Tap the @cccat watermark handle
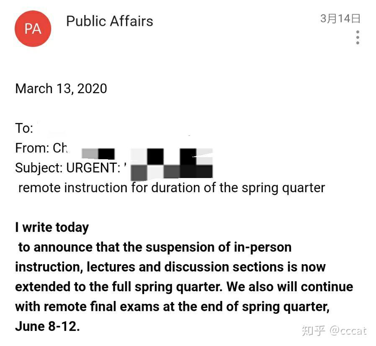This screenshot has height=346, width=376. tap(348, 331)
